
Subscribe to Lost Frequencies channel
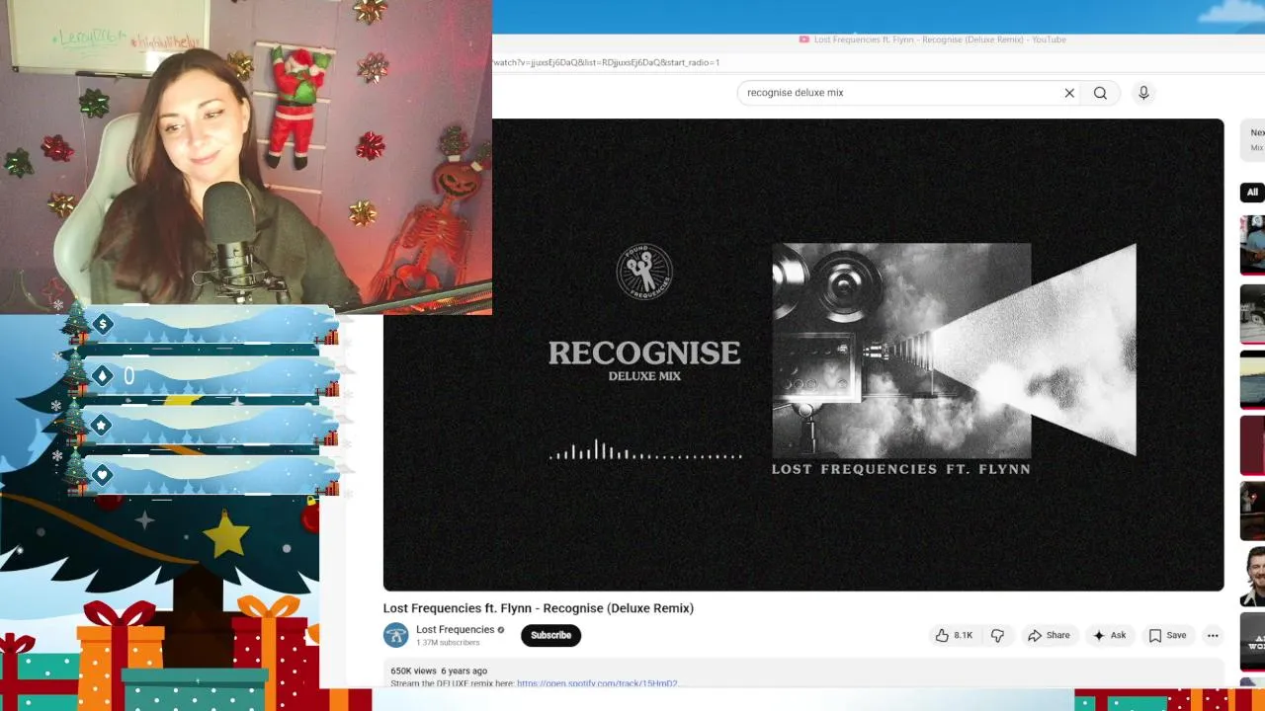point(550,635)
